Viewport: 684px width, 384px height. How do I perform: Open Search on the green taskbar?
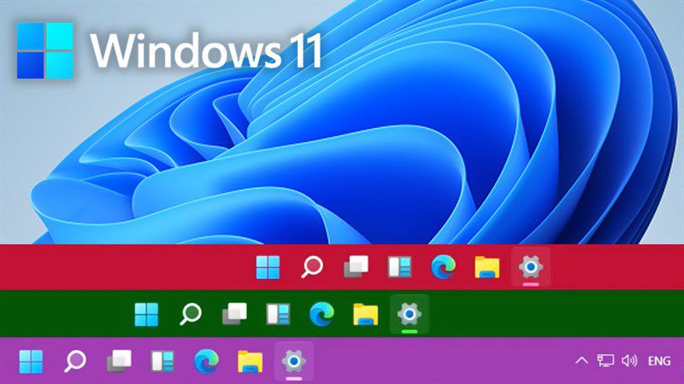point(191,314)
